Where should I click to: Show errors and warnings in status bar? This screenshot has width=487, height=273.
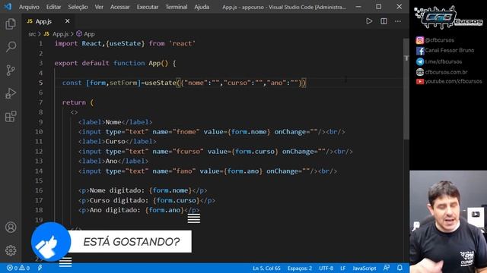[18, 268]
